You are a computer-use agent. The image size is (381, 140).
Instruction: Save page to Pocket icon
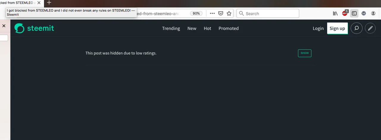[221, 13]
